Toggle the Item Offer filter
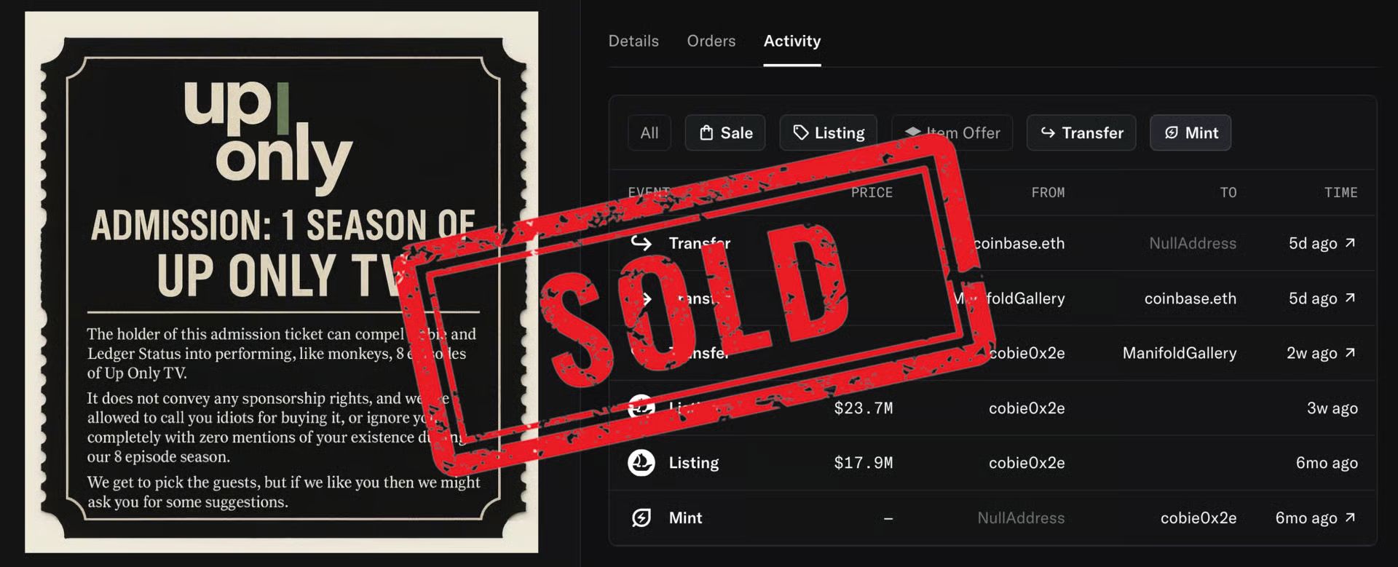The image size is (1398, 567). pos(952,132)
